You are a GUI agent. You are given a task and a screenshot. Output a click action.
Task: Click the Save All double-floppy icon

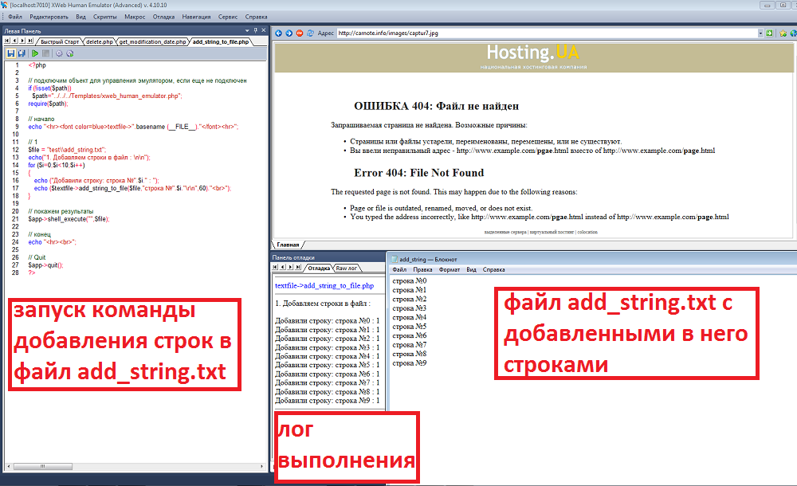pyautogui.click(x=22, y=53)
